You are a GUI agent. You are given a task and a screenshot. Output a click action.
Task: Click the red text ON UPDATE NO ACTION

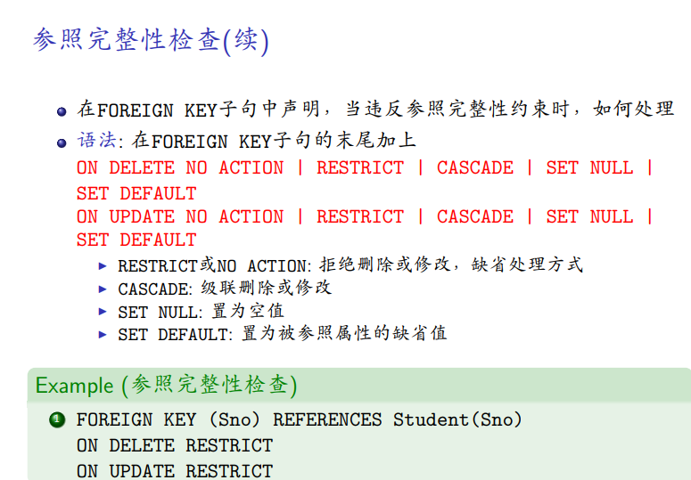coord(179,216)
